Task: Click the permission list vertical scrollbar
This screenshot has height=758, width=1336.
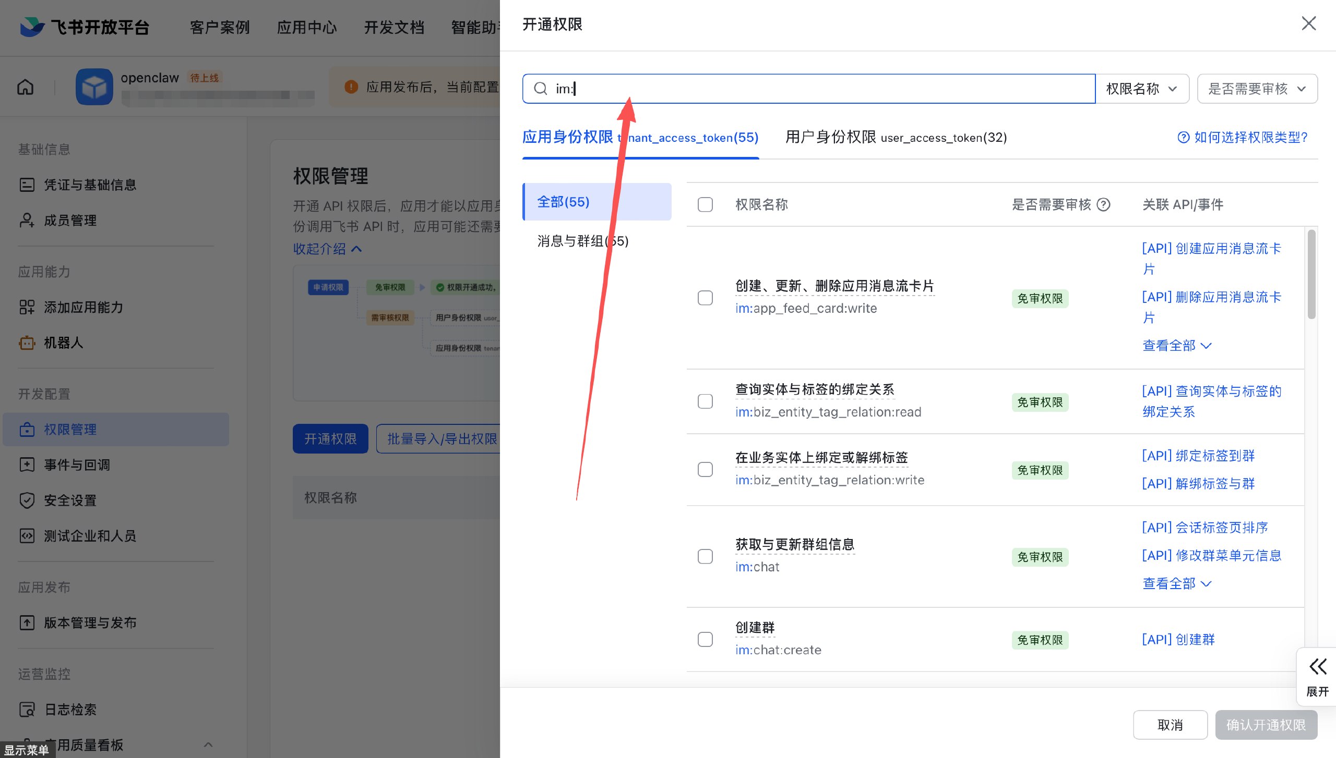Action: (x=1311, y=274)
